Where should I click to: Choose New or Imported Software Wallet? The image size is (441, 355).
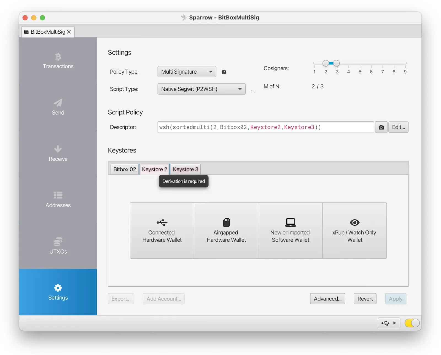click(x=290, y=231)
